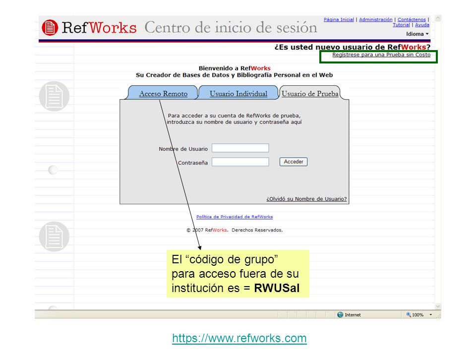Expand the Idioma language dropdown
This screenshot has width=476, height=357.
point(417,34)
